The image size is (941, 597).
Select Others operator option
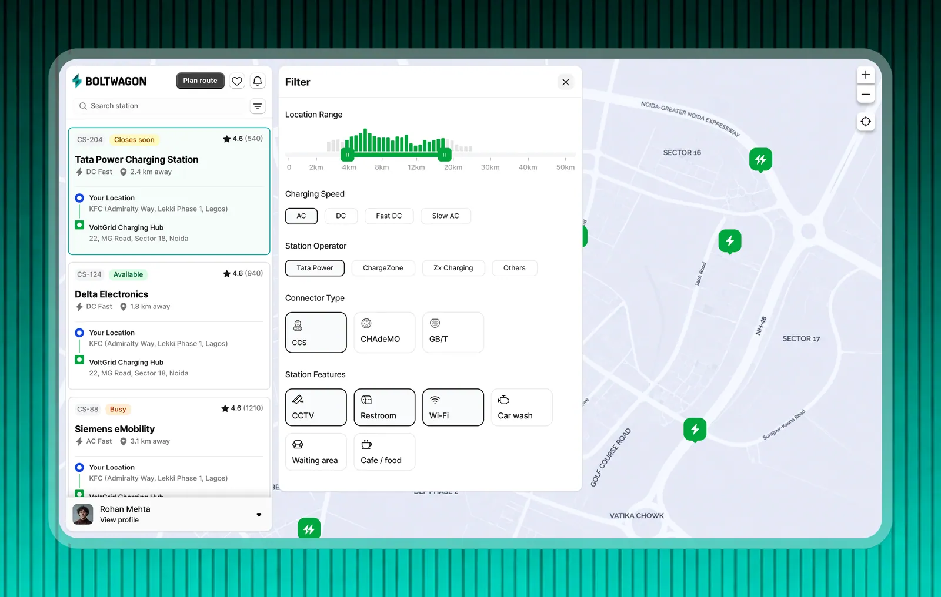pyautogui.click(x=515, y=268)
